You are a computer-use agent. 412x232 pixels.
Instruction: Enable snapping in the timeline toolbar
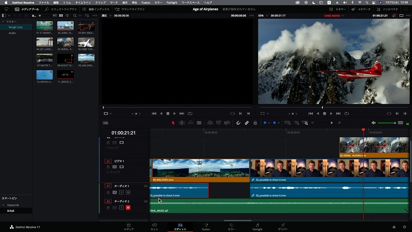(239, 123)
